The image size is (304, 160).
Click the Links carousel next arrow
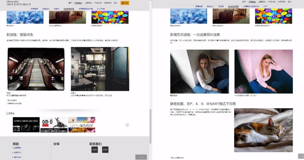[127, 125]
